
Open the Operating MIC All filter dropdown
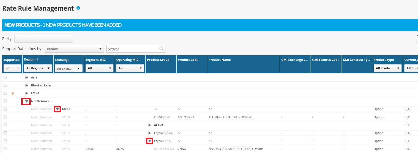tap(130, 68)
